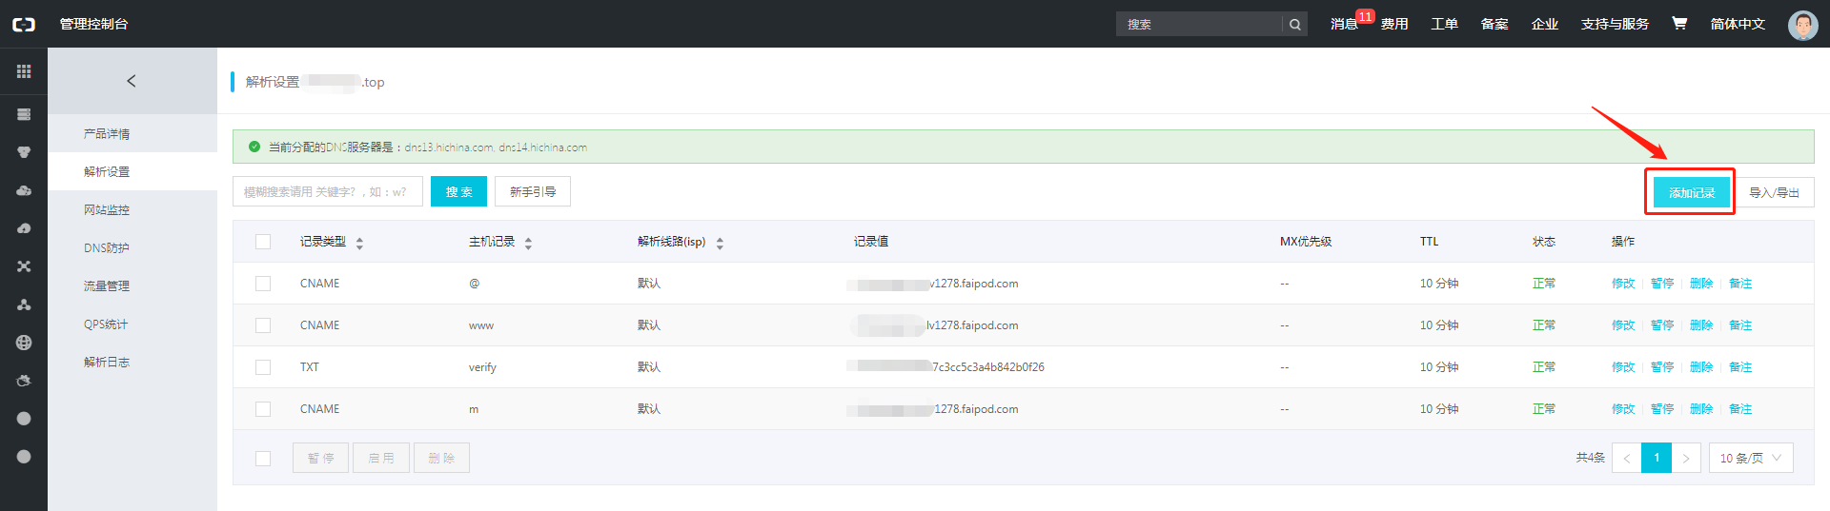Screen dimensions: 1830x511
Task: Select the TXT verify record checkbox
Action: (x=263, y=367)
